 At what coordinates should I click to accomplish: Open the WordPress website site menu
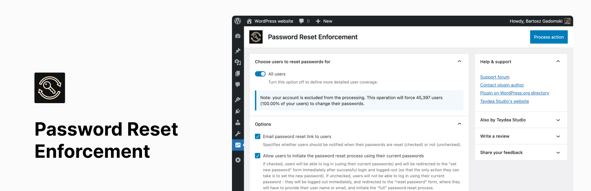[x=270, y=21]
